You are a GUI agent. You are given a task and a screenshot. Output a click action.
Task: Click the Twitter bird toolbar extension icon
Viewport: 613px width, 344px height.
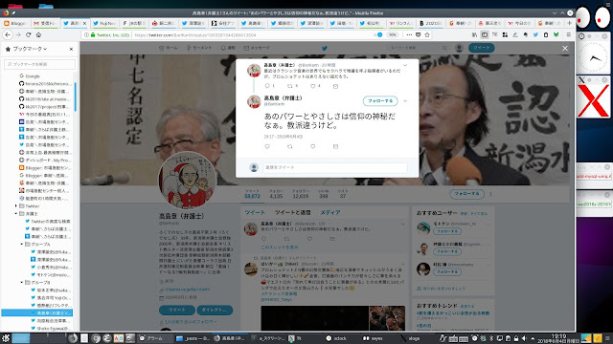[x=535, y=34]
